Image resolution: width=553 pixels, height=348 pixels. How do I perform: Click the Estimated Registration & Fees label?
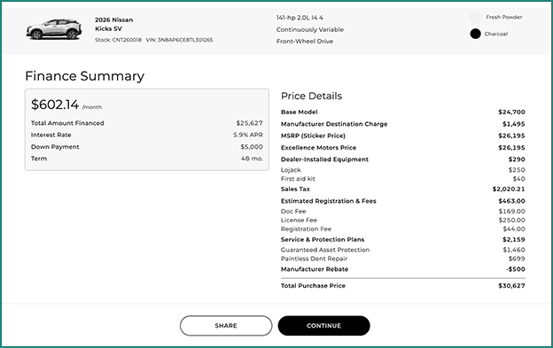point(328,201)
